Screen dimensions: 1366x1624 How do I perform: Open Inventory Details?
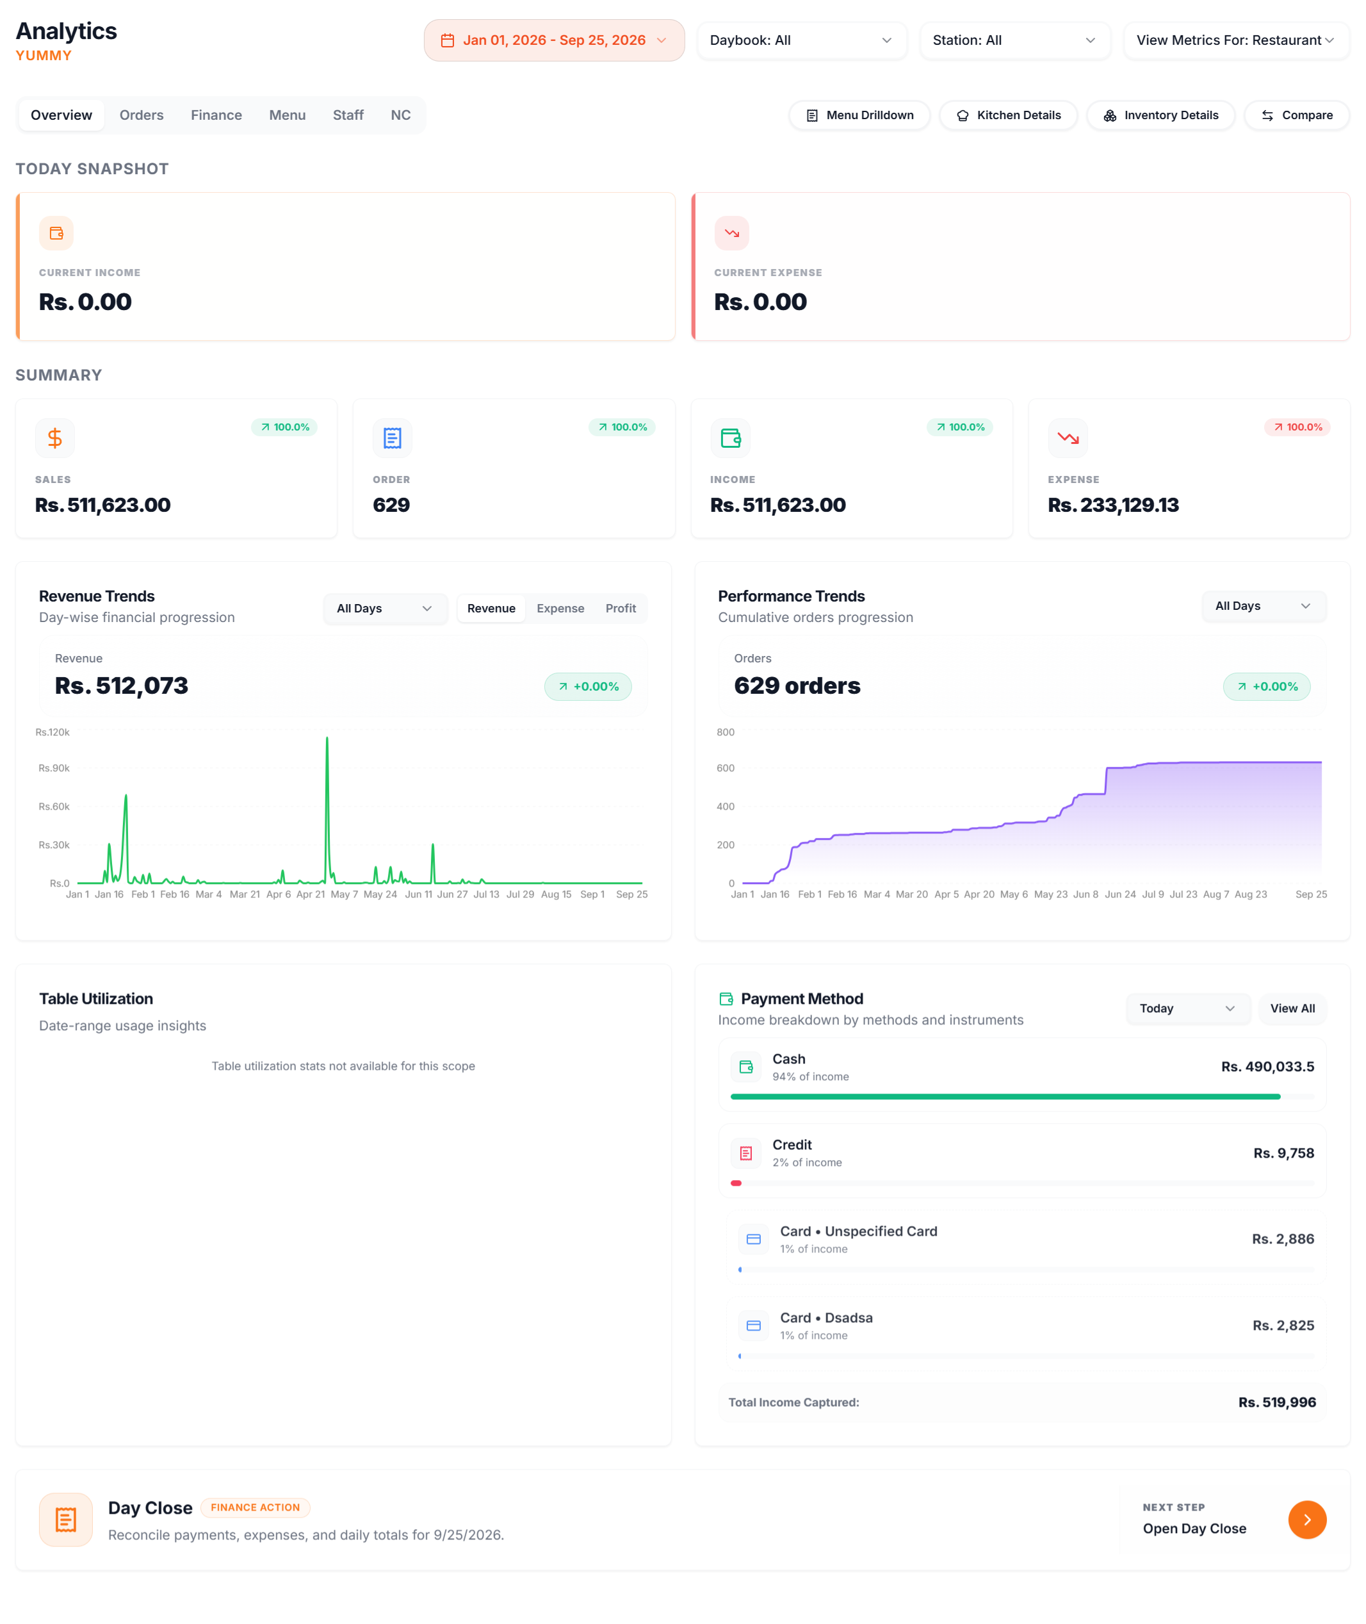pyautogui.click(x=1160, y=115)
